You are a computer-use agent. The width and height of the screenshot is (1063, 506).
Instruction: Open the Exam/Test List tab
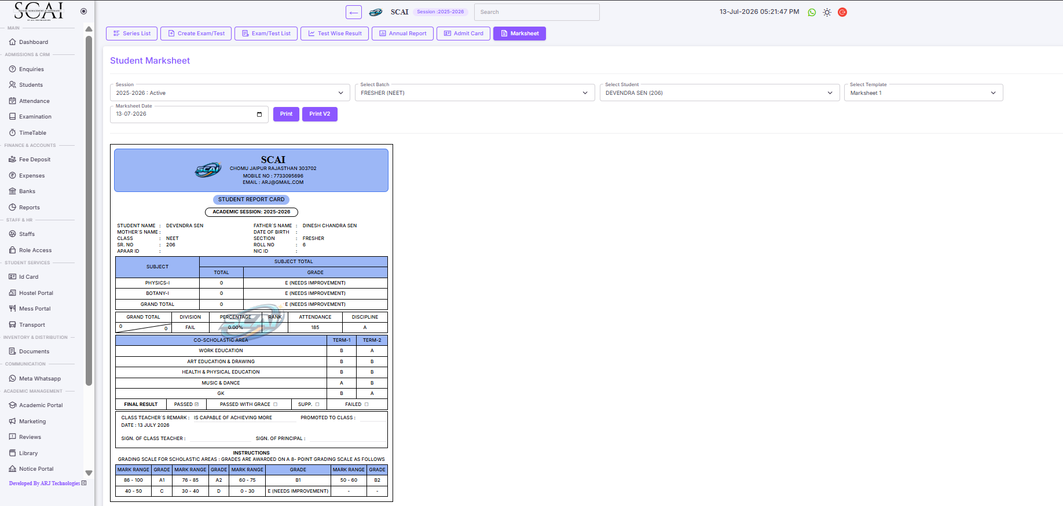click(x=266, y=34)
